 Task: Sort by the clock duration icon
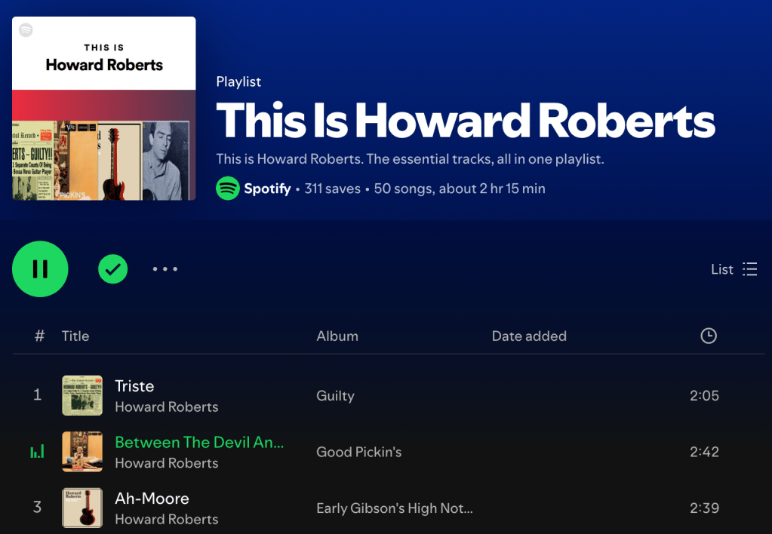tap(708, 336)
